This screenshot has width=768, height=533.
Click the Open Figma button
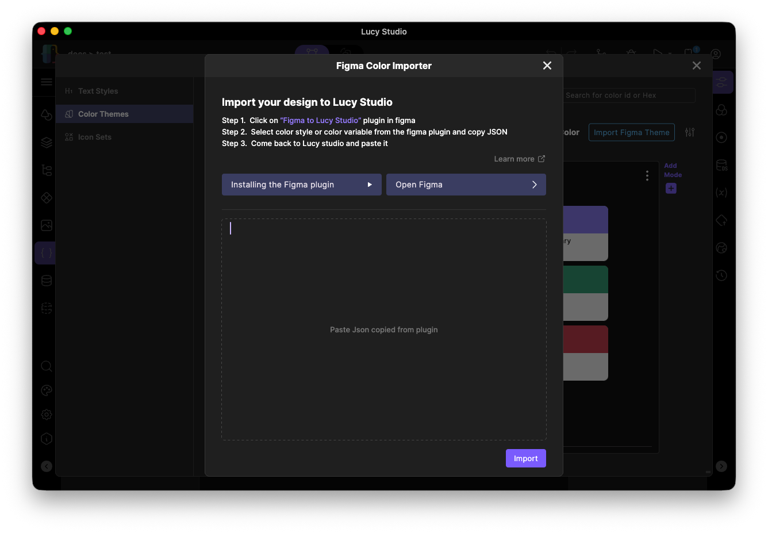[x=466, y=185]
